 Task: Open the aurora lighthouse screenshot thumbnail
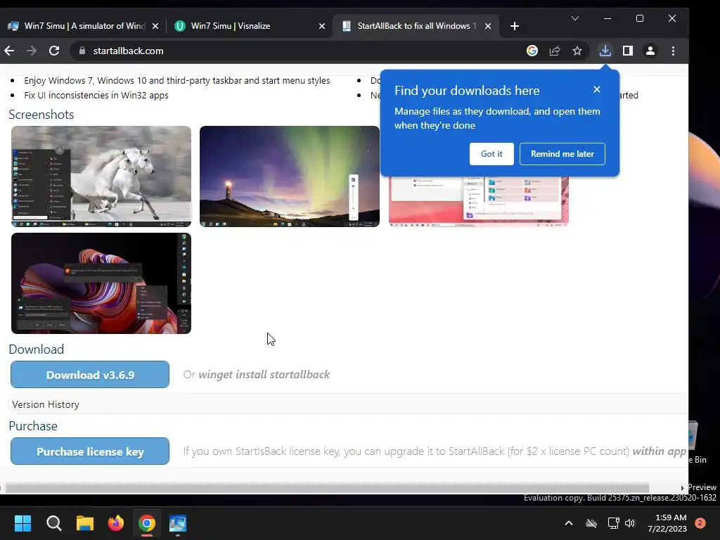tap(290, 176)
